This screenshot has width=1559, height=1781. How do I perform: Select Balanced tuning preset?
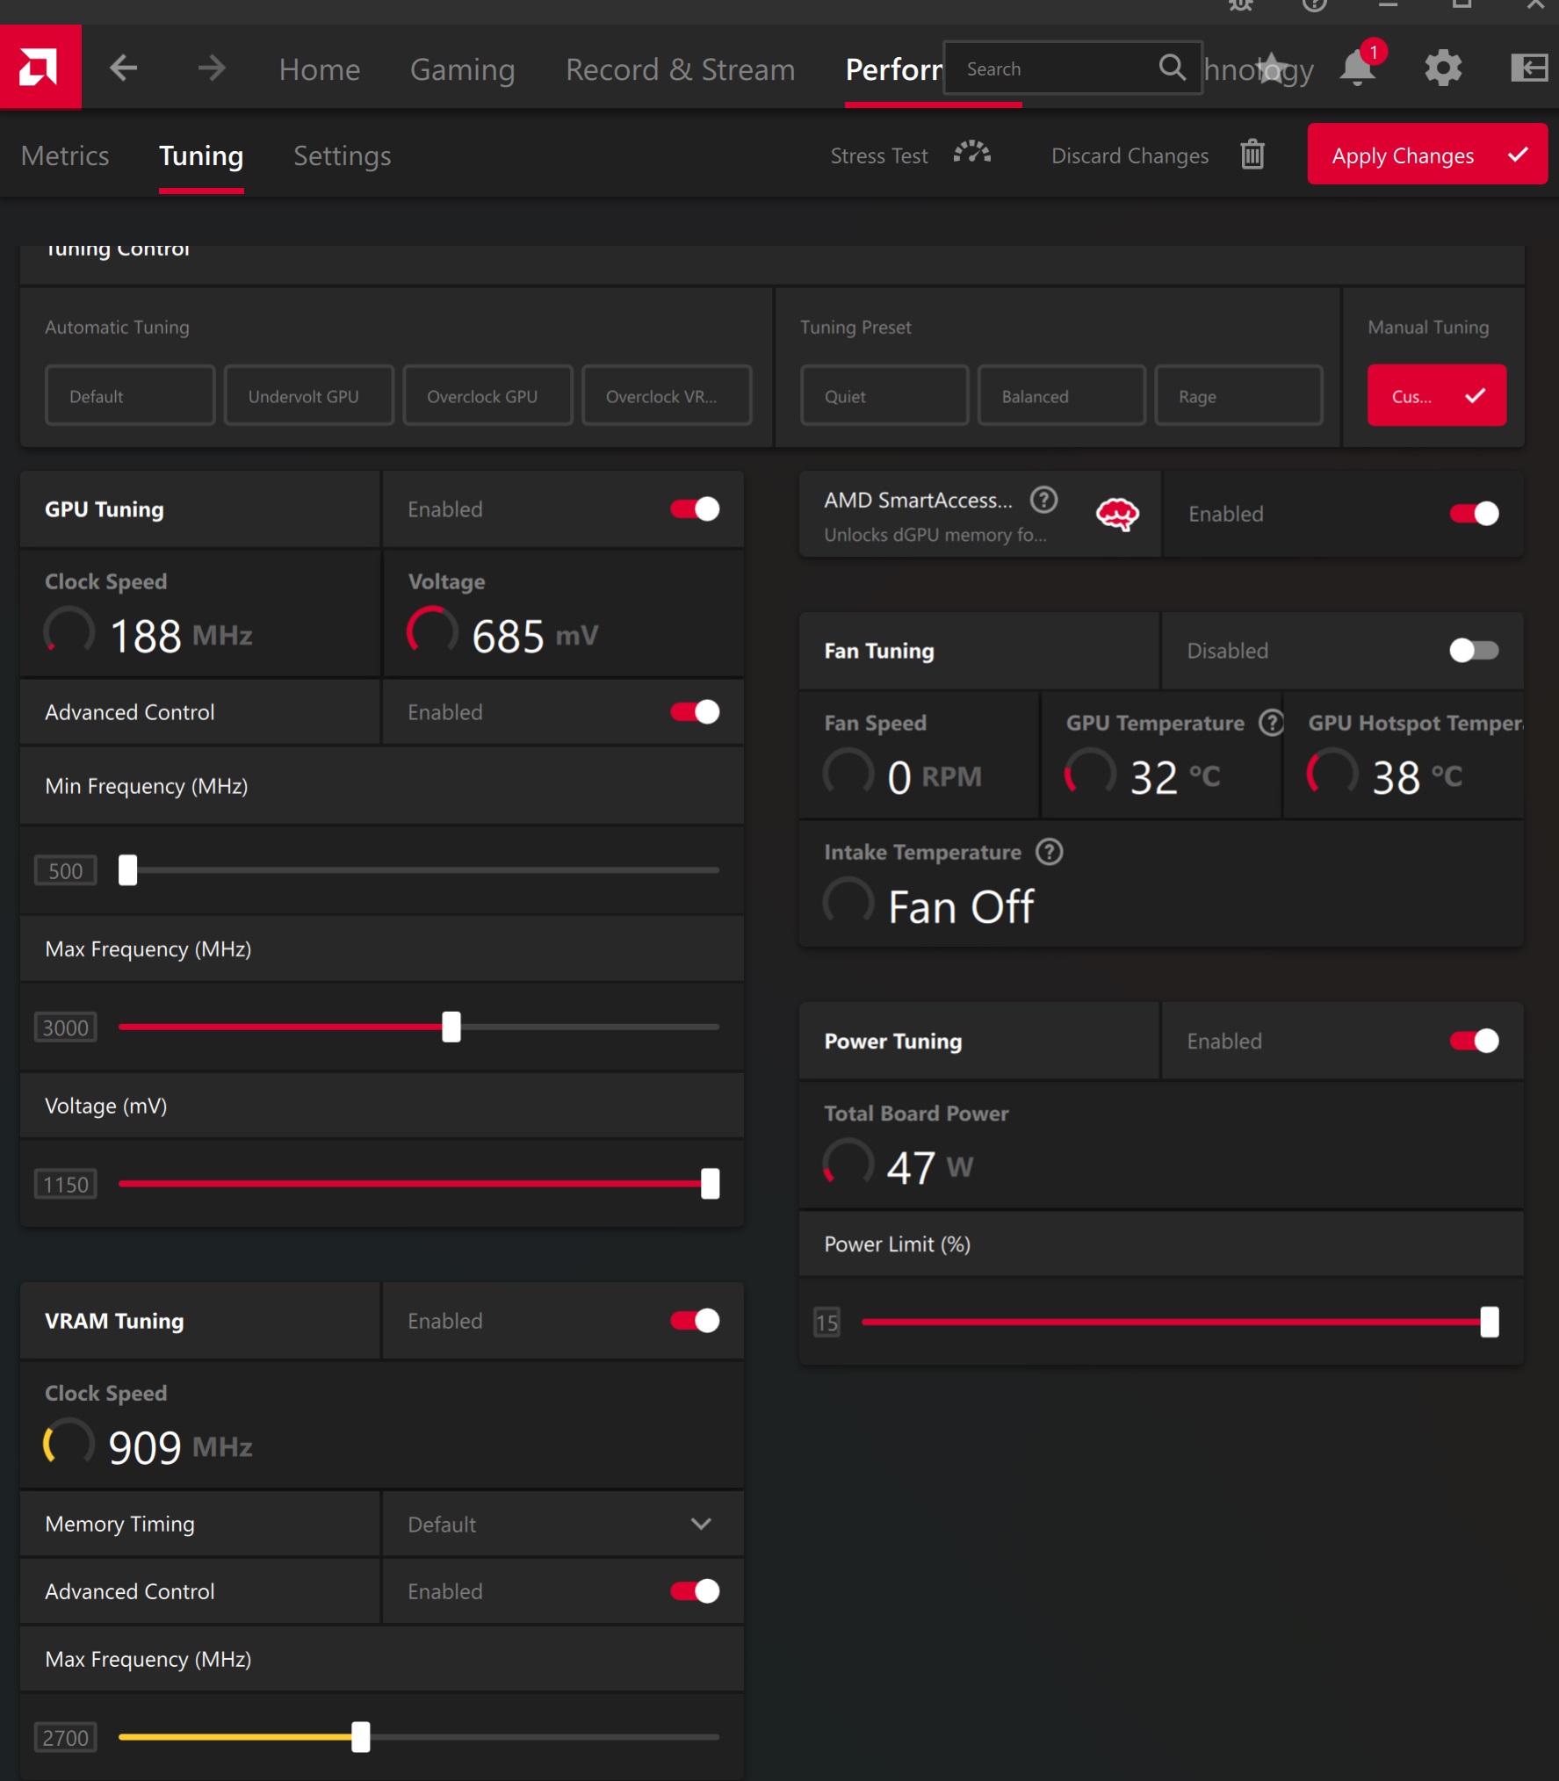pos(1062,396)
